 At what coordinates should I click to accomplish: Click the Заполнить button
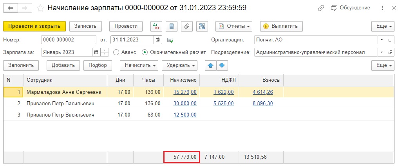(x=21, y=65)
